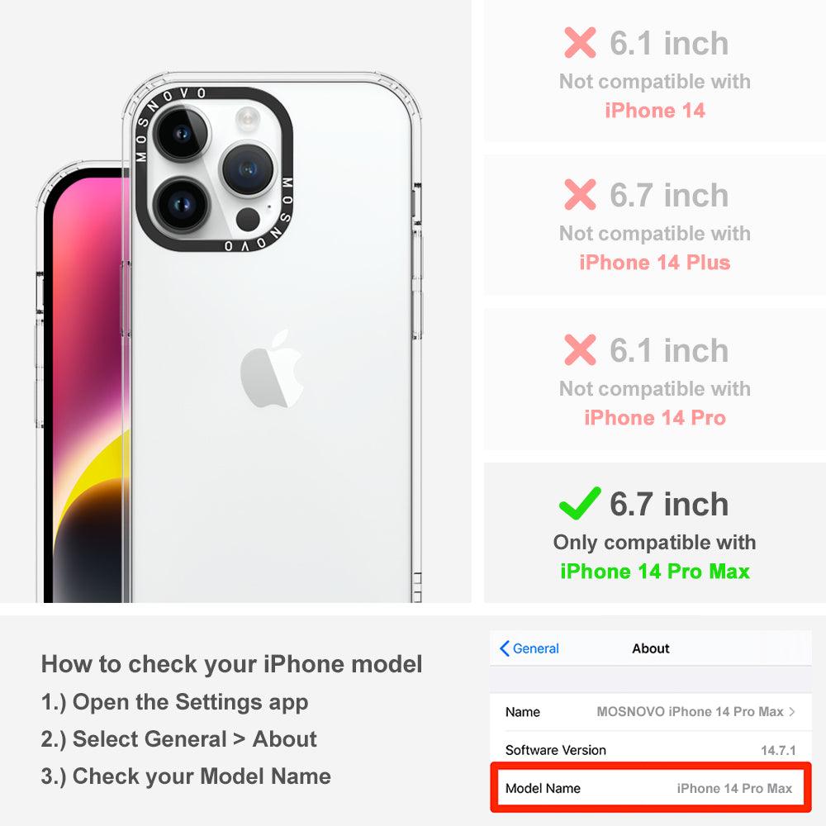Viewport: 826px width, 826px height.
Task: Click the camera flash on the phone
Action: 247,118
